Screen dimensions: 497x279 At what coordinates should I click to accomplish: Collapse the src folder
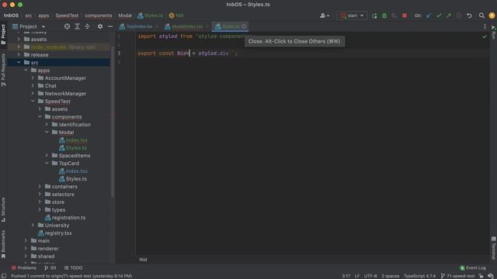pyautogui.click(x=19, y=62)
